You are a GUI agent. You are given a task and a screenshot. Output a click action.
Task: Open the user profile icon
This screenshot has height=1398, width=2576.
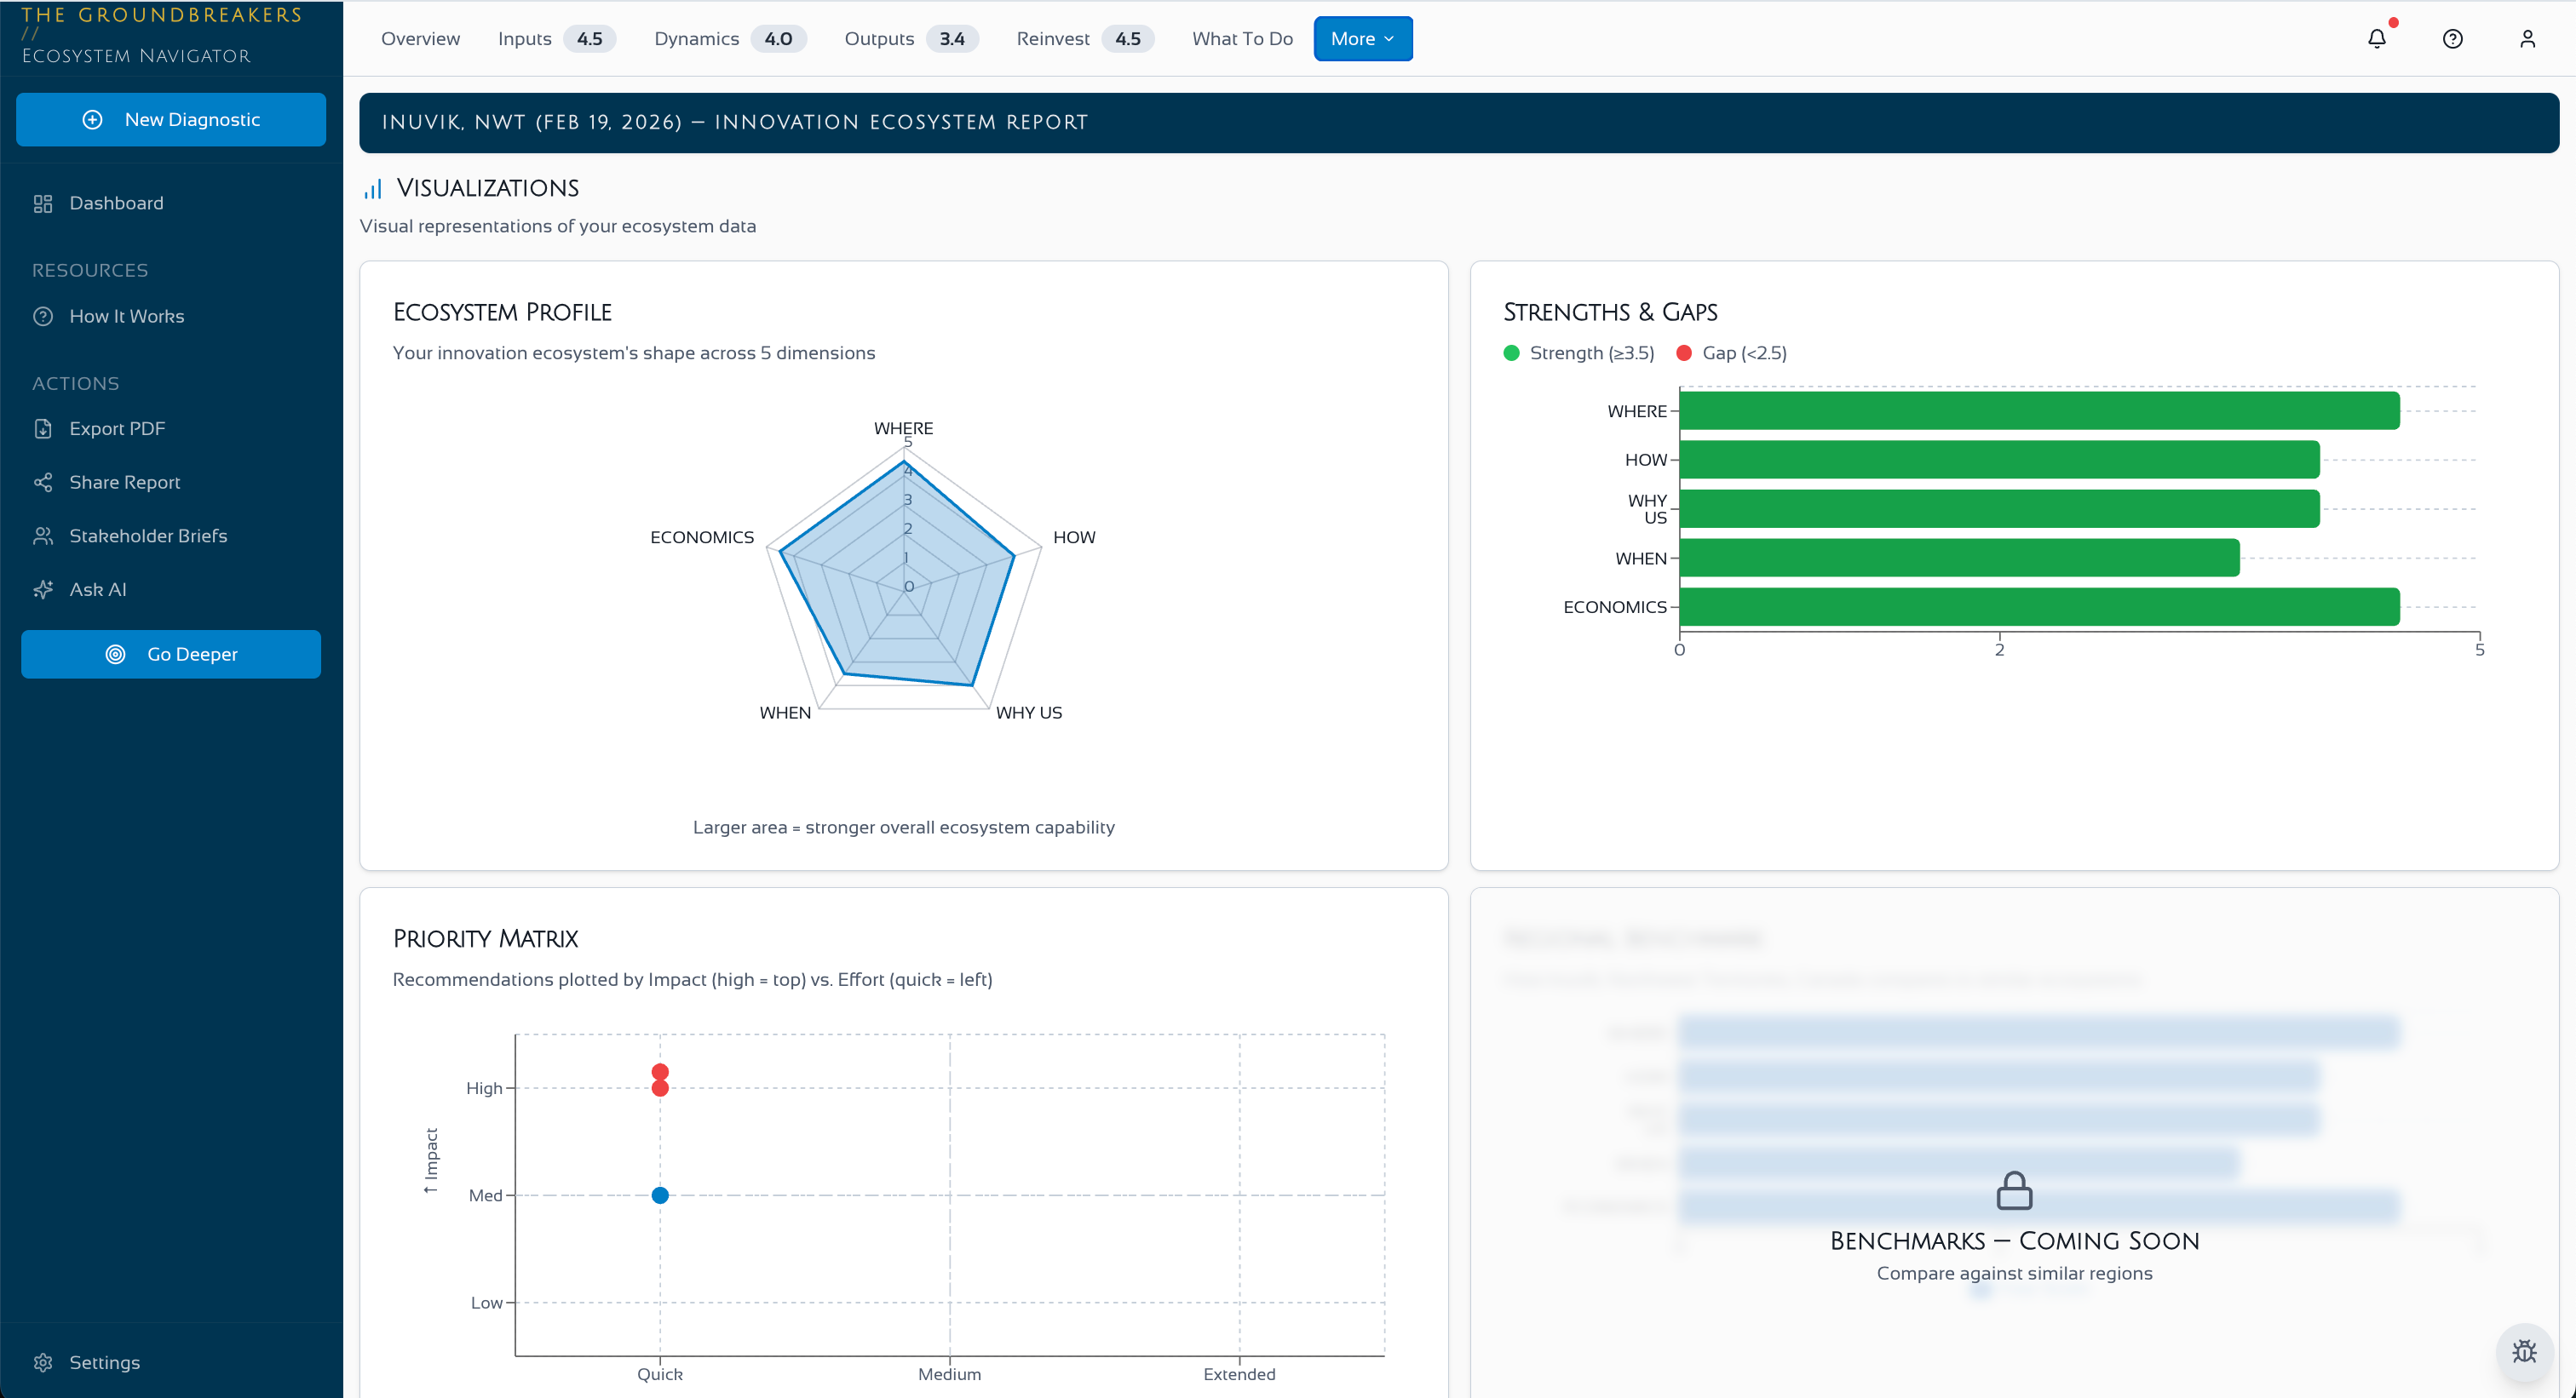(2527, 39)
